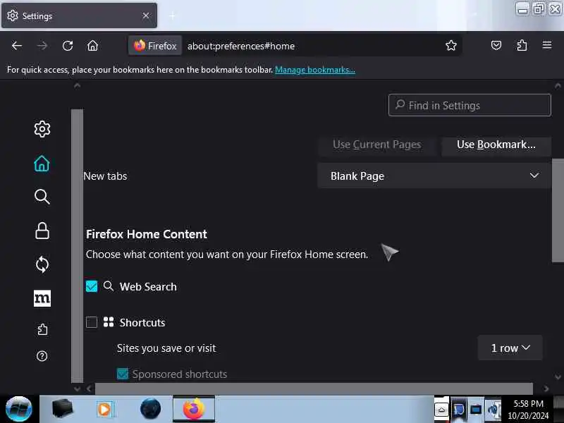This screenshot has width=564, height=423.
Task: Open the application hamburger menu
Action: pyautogui.click(x=547, y=45)
